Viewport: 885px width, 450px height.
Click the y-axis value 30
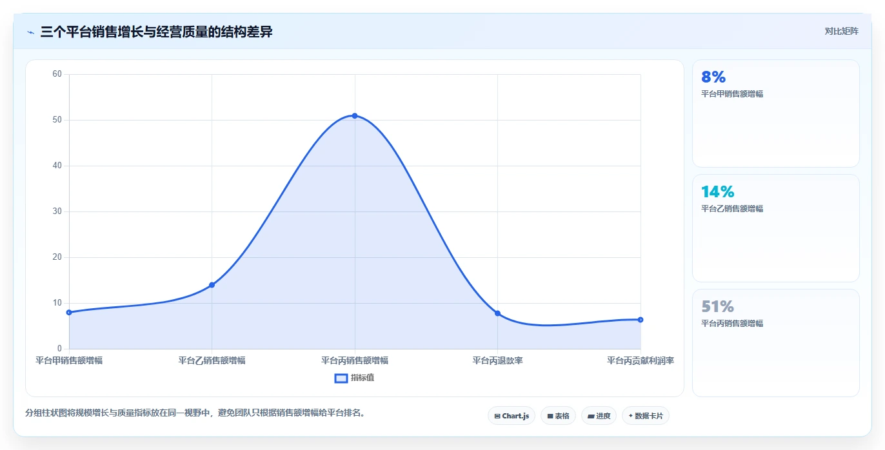pos(57,211)
